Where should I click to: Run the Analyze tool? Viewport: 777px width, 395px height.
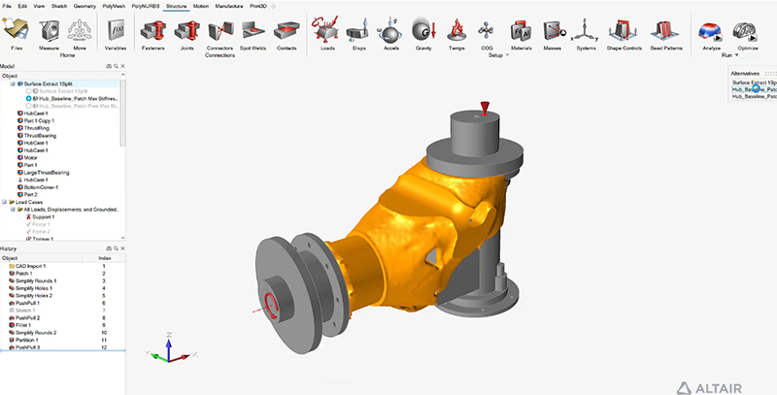(711, 35)
